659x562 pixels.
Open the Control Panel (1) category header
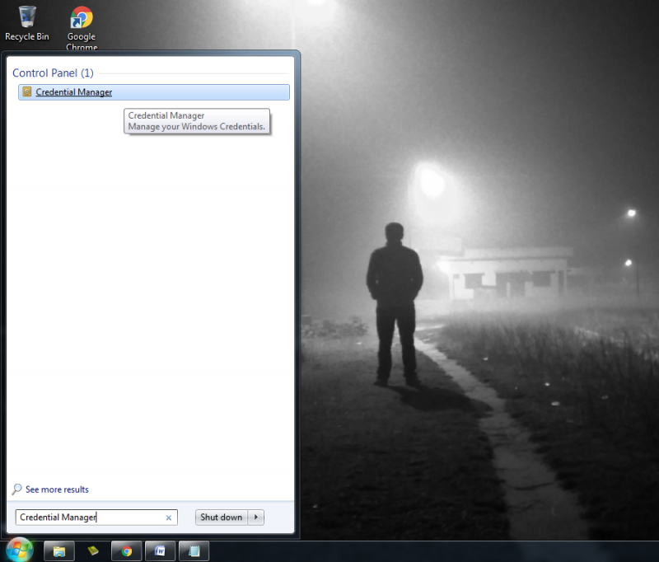click(53, 73)
